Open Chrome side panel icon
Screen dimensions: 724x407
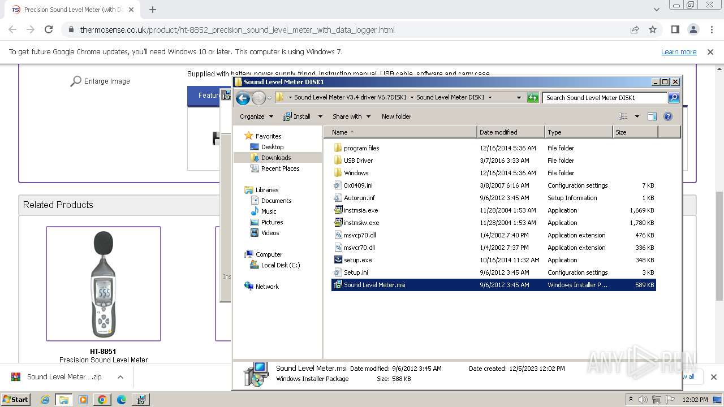coord(675,30)
